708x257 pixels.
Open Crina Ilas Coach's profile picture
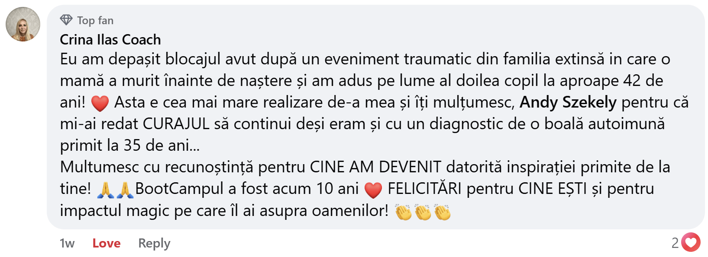(x=23, y=24)
